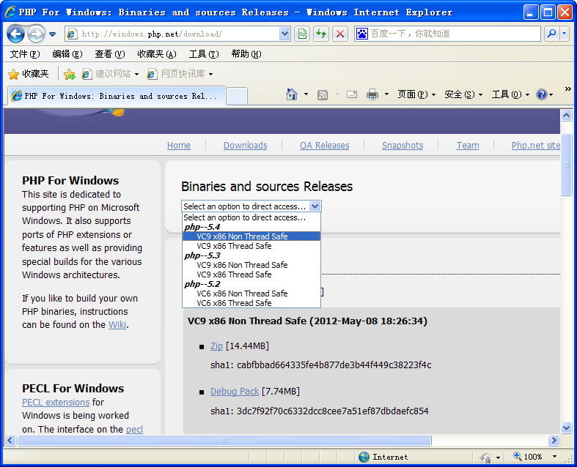Open the Snapshots navigation link
The width and height of the screenshot is (577, 467).
[403, 146]
